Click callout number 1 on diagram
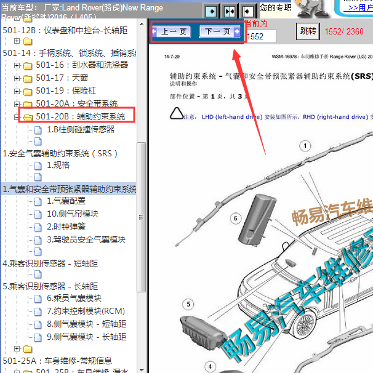The image size is (373, 373). (x=305, y=146)
